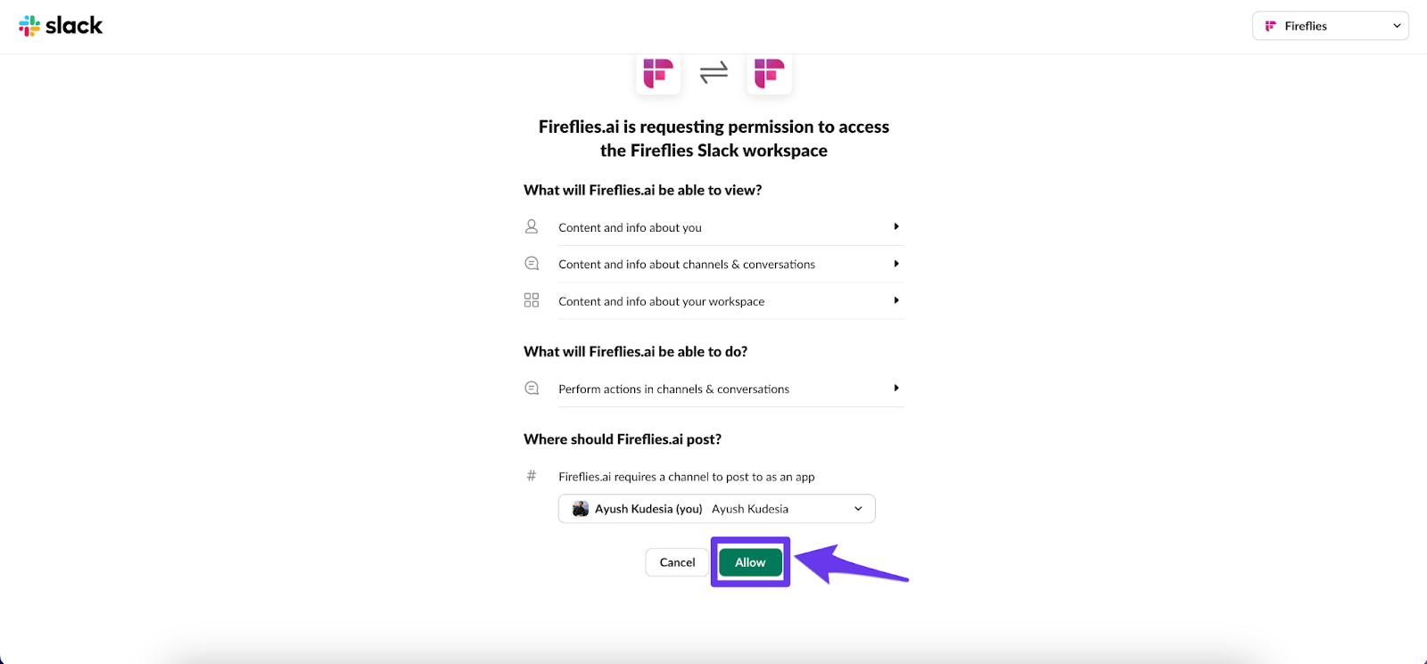1427x664 pixels.
Task: Expand channels & conversations info arrow
Action: [896, 264]
